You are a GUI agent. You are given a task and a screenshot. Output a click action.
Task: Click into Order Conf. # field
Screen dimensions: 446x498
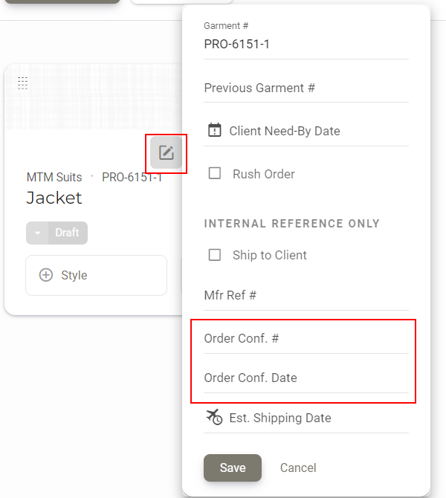point(306,338)
